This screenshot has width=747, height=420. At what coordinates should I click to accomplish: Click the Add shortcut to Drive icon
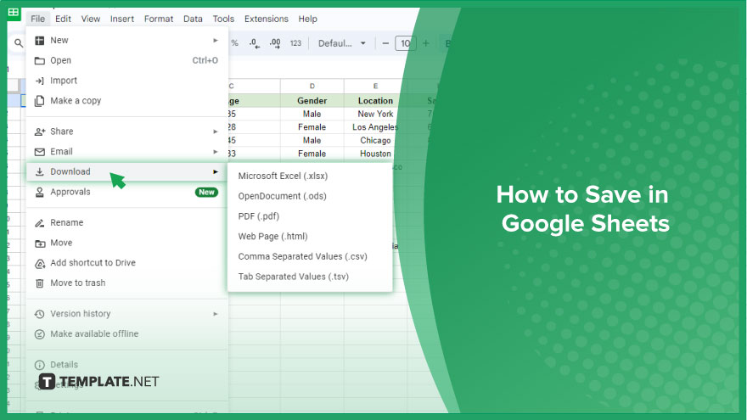[x=40, y=263]
